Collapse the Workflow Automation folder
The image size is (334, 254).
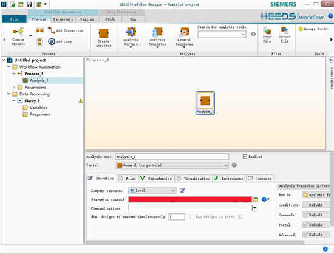[x=9, y=67]
